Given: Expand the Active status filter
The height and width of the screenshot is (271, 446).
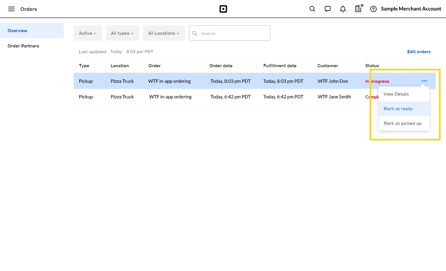Looking at the screenshot, I should [88, 33].
